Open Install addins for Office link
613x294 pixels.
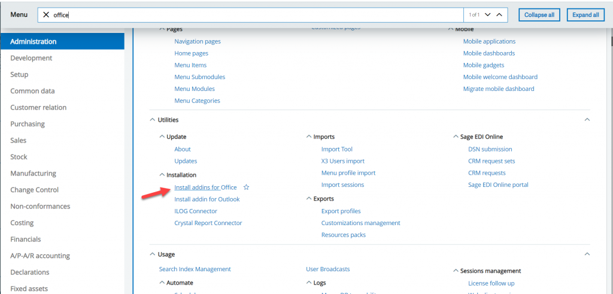206,187
